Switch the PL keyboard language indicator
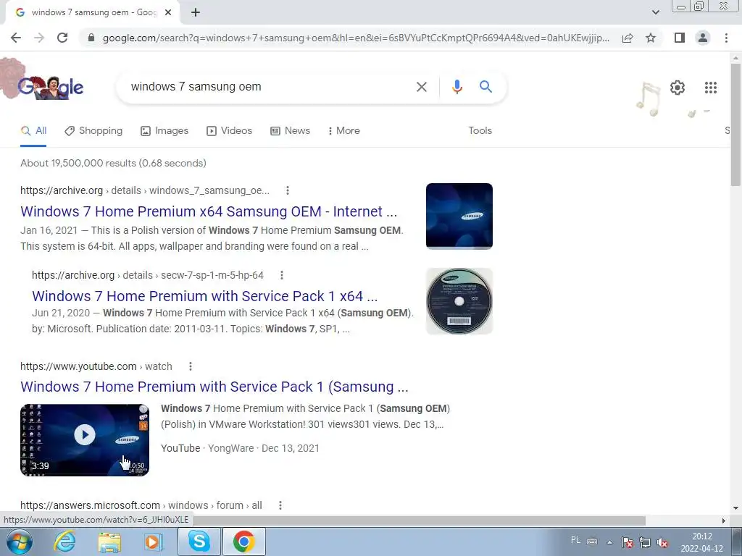This screenshot has width=742, height=556. [575, 540]
